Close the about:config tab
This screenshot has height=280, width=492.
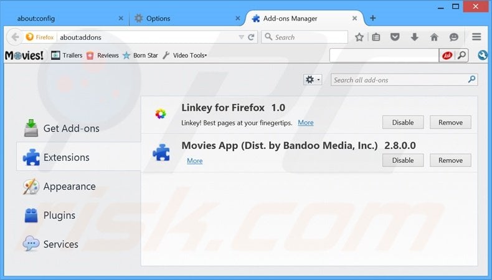[x=121, y=19]
